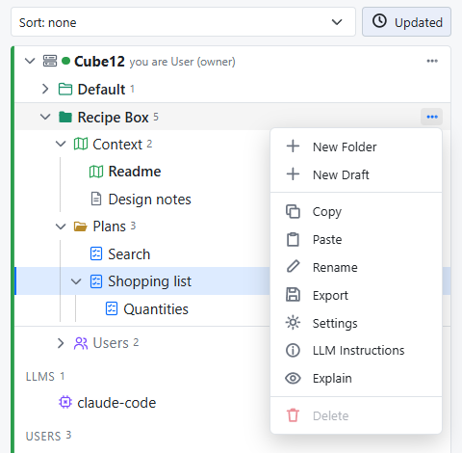Screen dimensions: 462x453
Task: Click the Export floppy disk icon
Action: coord(293,295)
